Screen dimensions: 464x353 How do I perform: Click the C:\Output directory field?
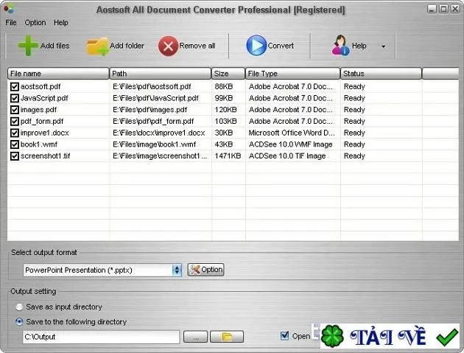tap(101, 337)
